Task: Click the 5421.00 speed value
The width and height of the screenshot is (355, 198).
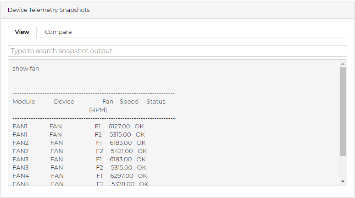Action: point(122,151)
